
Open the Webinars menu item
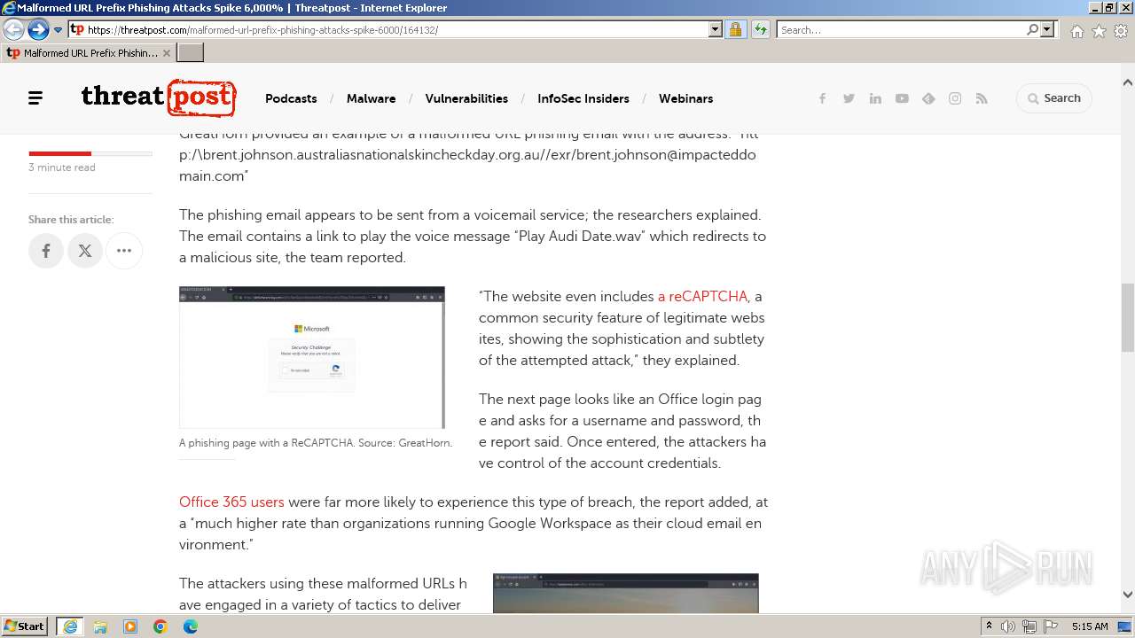pyautogui.click(x=685, y=98)
